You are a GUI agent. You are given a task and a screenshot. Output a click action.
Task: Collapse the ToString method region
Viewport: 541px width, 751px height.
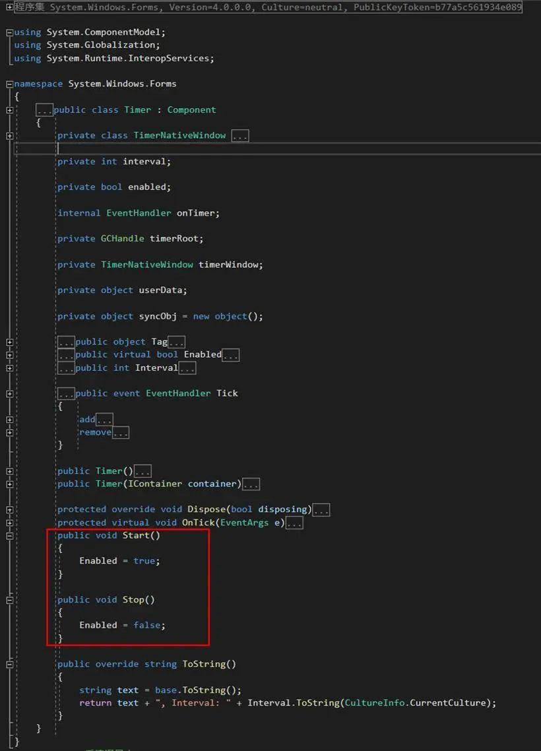[x=9, y=663]
